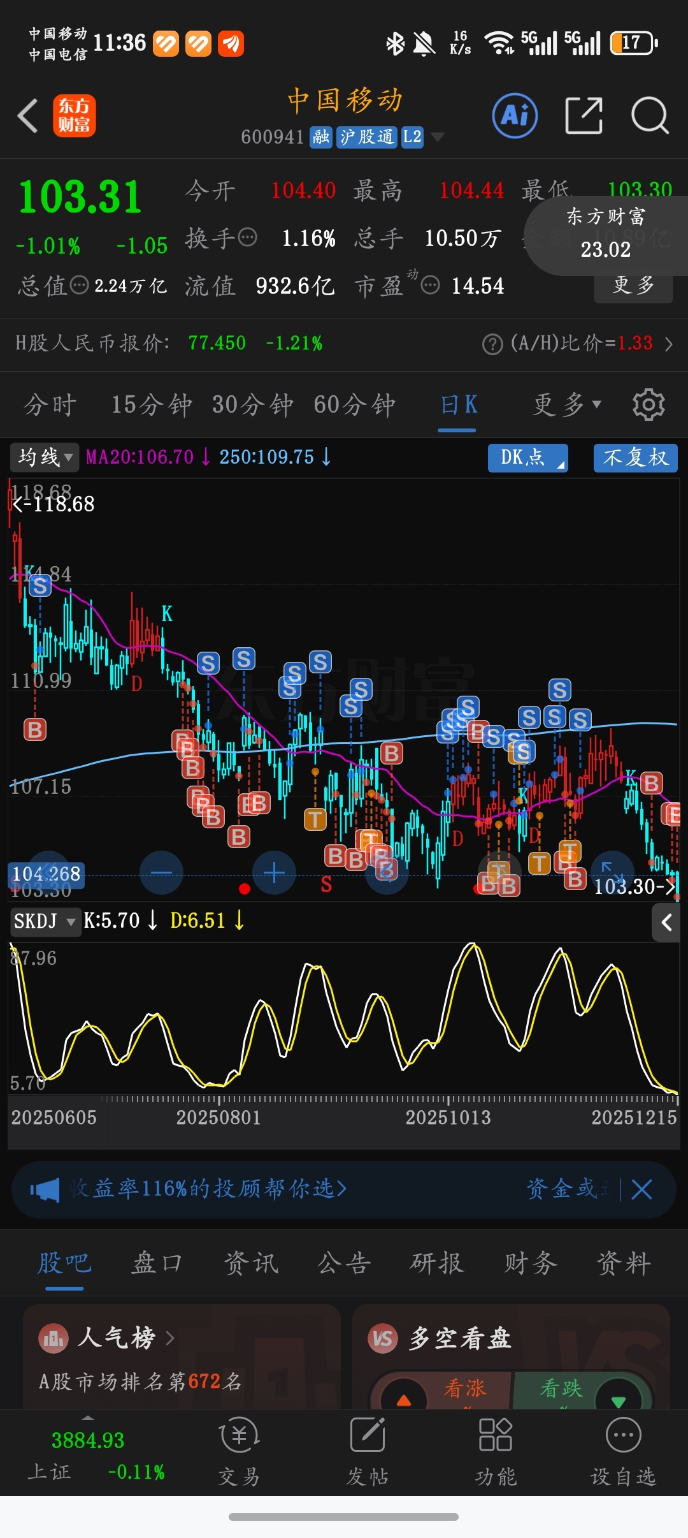Open the 收益率116%的投顾帮你选 promo link
688x1538 pixels.
click(x=208, y=1189)
